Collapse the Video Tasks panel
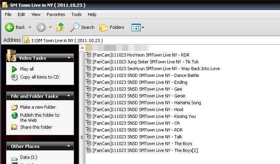The height and width of the screenshot is (164, 280). [69, 58]
